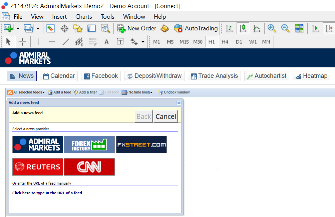Toggle the Auto Scroll chart icon

[315, 28]
